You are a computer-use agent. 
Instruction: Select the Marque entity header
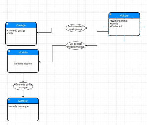point(23,101)
